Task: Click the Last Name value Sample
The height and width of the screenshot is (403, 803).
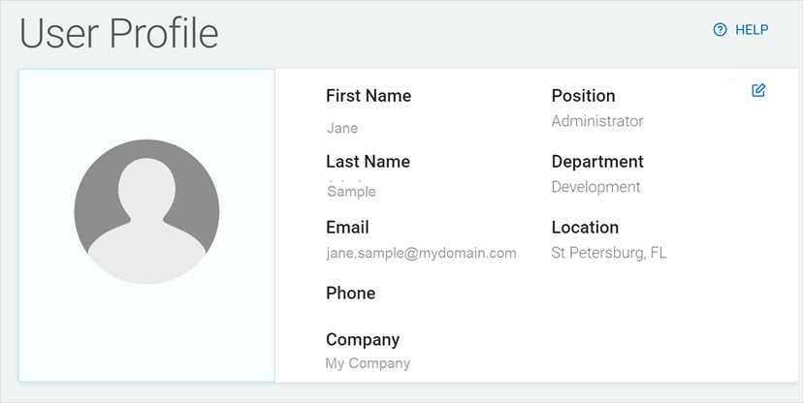Action: (x=352, y=192)
